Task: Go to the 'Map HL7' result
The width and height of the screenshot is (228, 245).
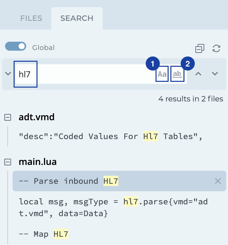Action: (44, 234)
